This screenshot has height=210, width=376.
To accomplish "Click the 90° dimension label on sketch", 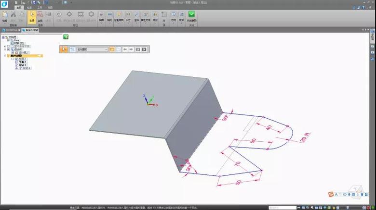I will pos(225,117).
